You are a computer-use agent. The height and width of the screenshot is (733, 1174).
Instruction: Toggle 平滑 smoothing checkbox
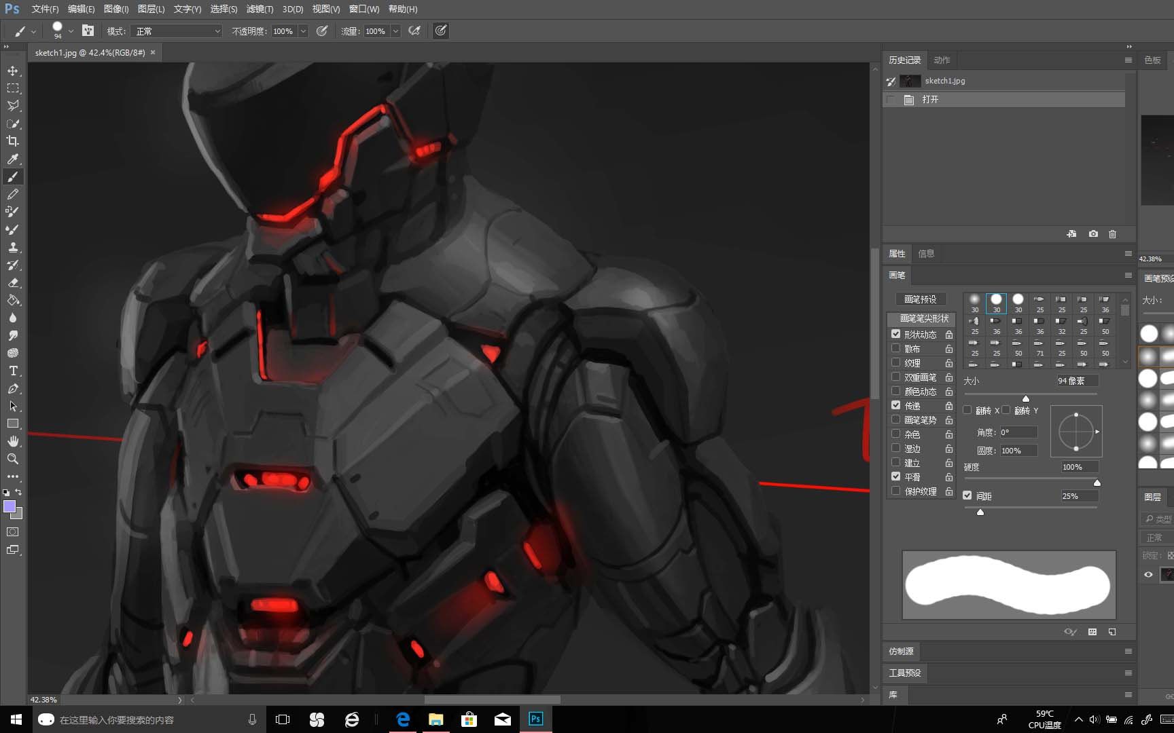click(x=895, y=476)
